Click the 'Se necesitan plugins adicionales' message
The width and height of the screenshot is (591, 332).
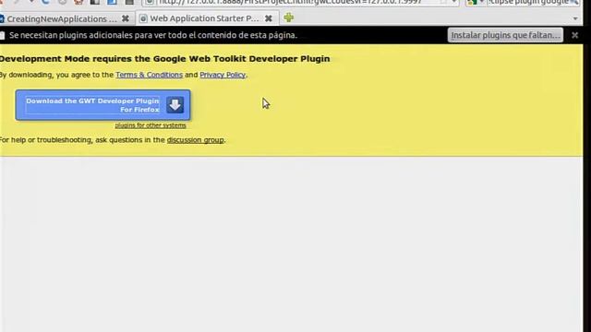(x=153, y=35)
